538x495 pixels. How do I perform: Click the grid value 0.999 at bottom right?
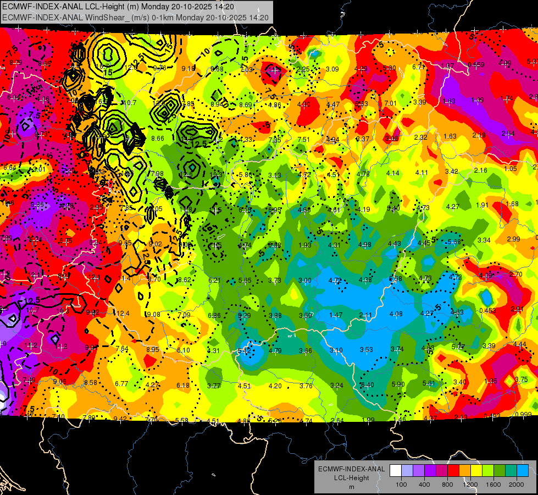523,415
